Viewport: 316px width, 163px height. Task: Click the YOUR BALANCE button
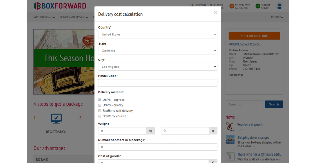coord(254,36)
